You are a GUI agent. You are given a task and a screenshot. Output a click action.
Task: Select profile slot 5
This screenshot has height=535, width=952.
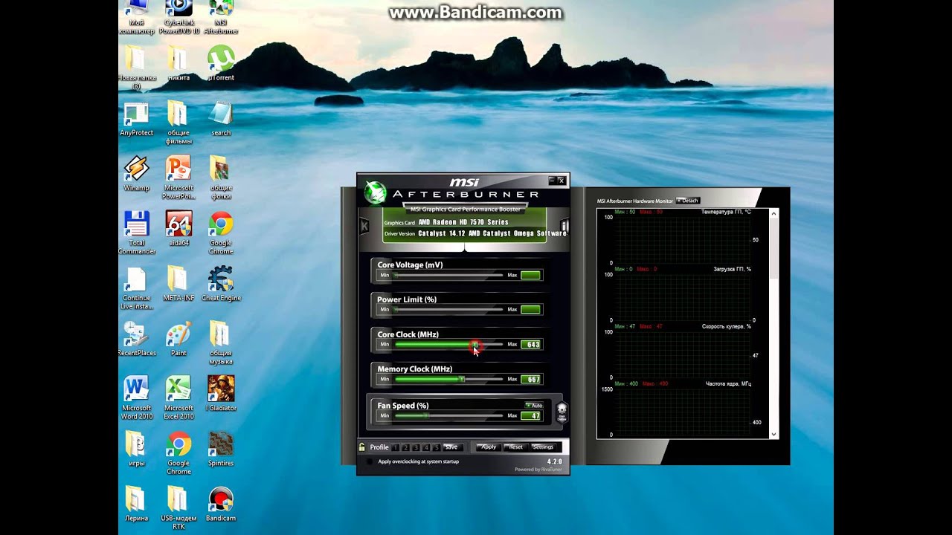437,447
